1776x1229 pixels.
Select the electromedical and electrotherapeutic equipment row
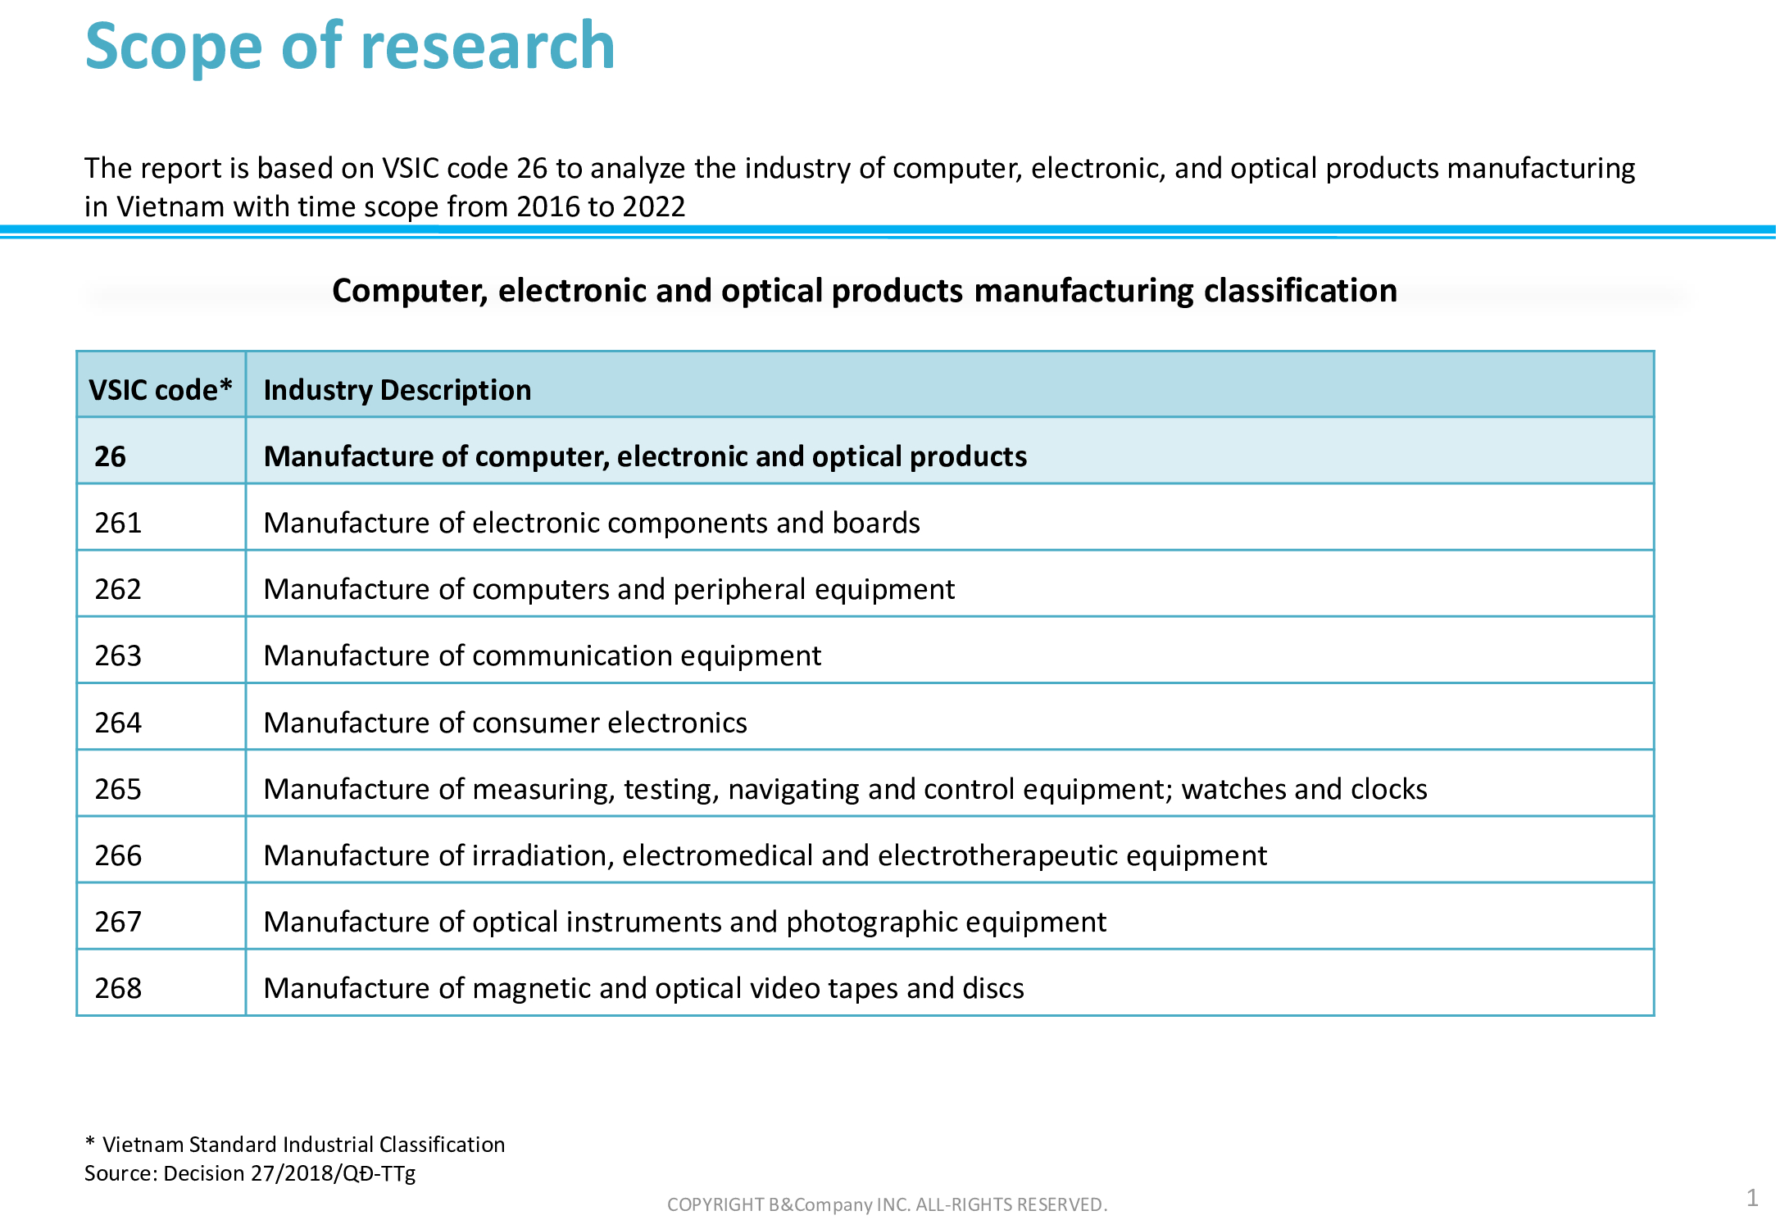765,855
